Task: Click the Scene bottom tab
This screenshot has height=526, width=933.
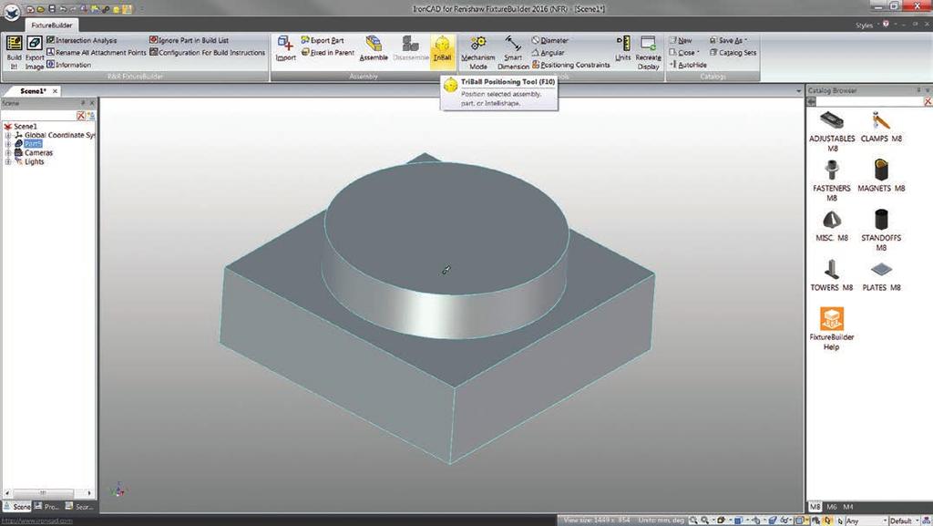Action: (x=17, y=506)
